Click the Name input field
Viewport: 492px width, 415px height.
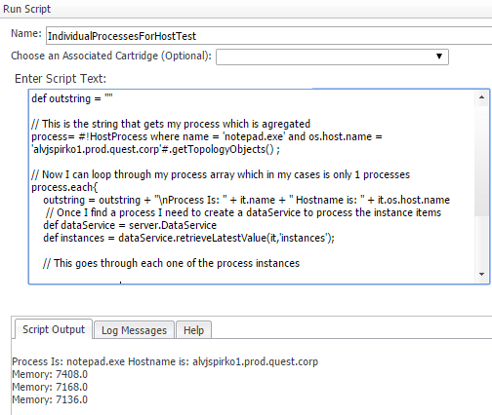point(268,36)
